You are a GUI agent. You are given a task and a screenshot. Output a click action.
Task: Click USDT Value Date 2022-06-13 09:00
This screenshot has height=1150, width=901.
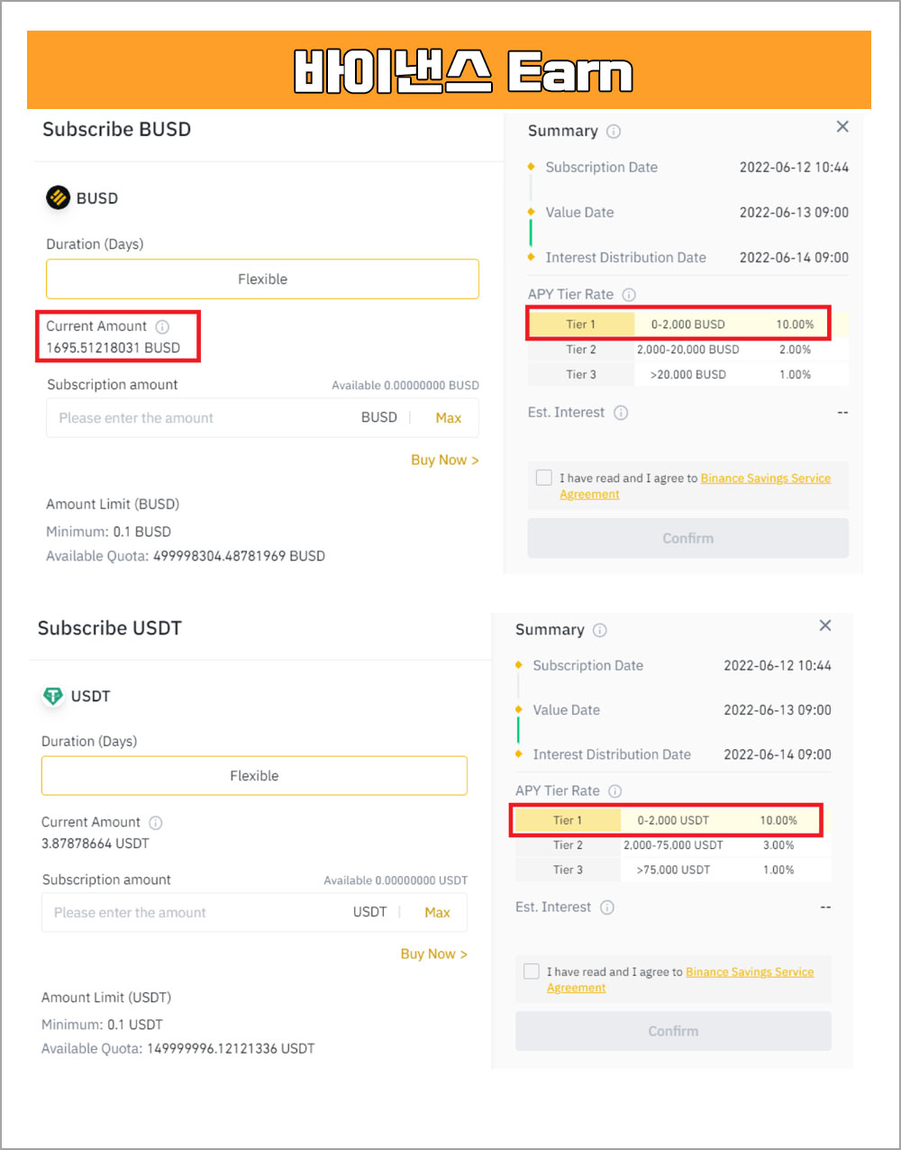pos(673,710)
